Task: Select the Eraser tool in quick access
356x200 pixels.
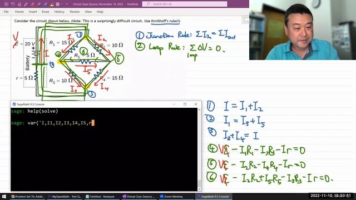Action: tap(19, 4)
